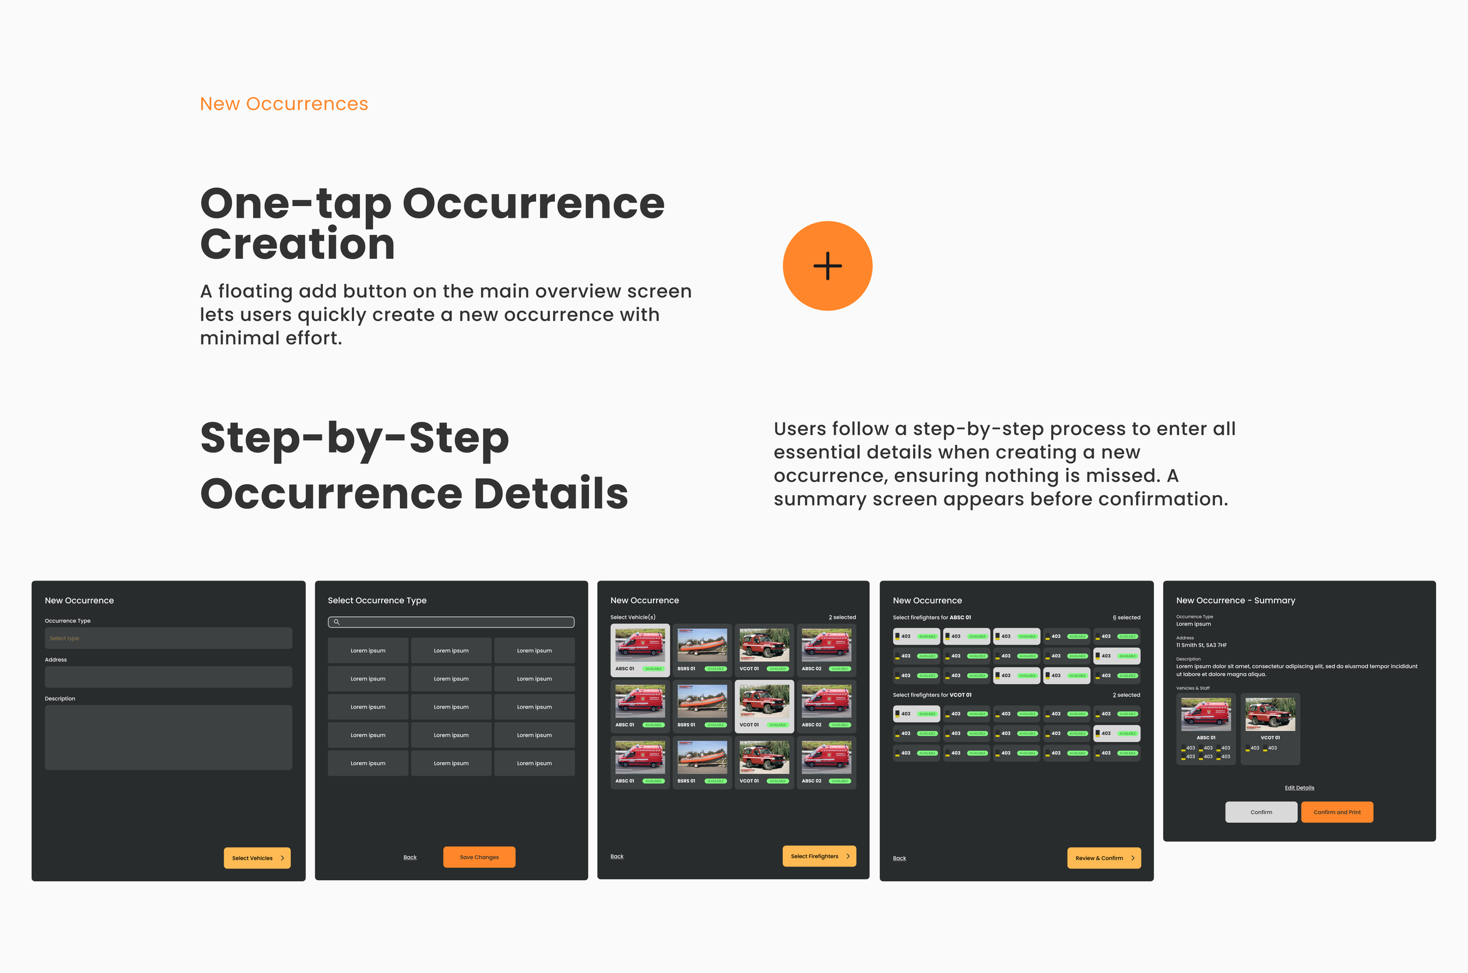Toggle first firefighter 403 under ABSC 01

tap(916, 636)
